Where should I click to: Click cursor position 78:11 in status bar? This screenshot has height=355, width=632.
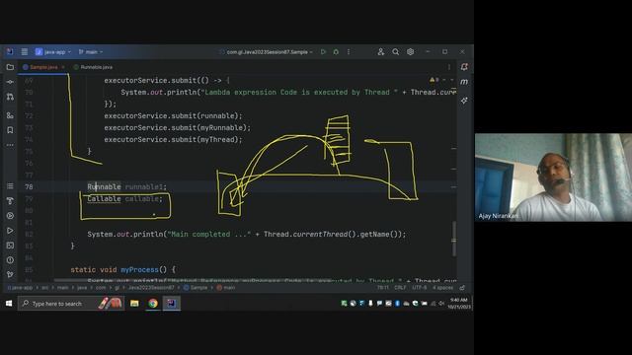(x=382, y=288)
